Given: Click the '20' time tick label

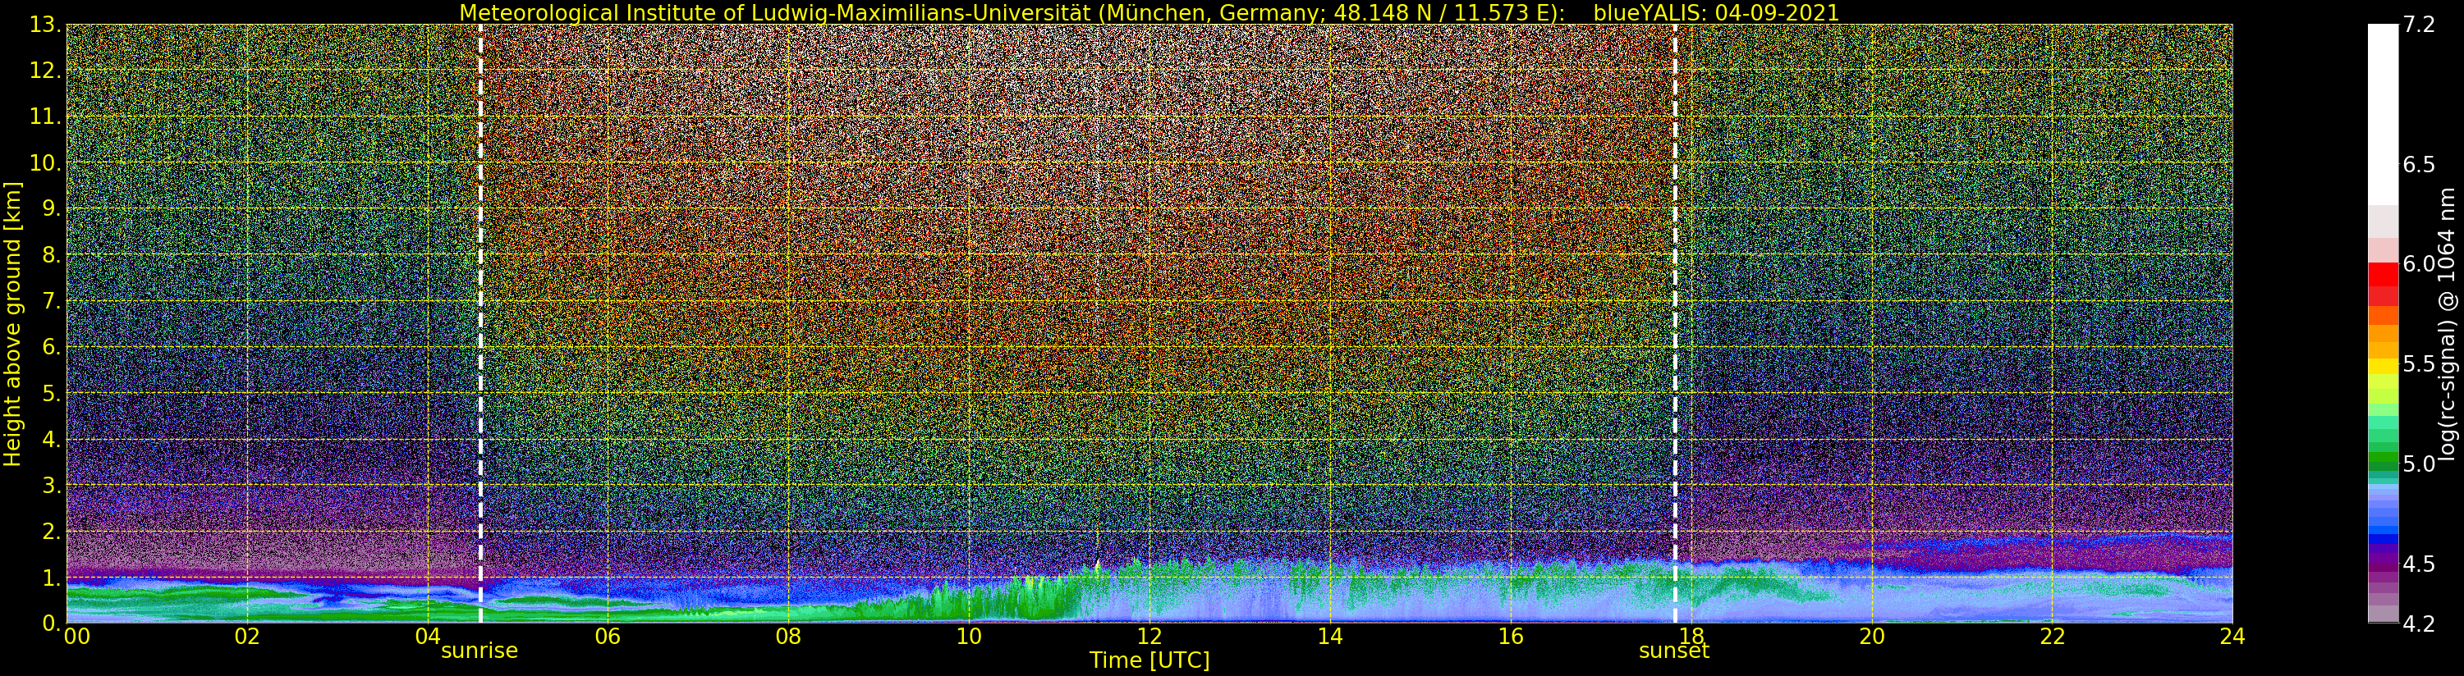Looking at the screenshot, I should [x=1872, y=637].
